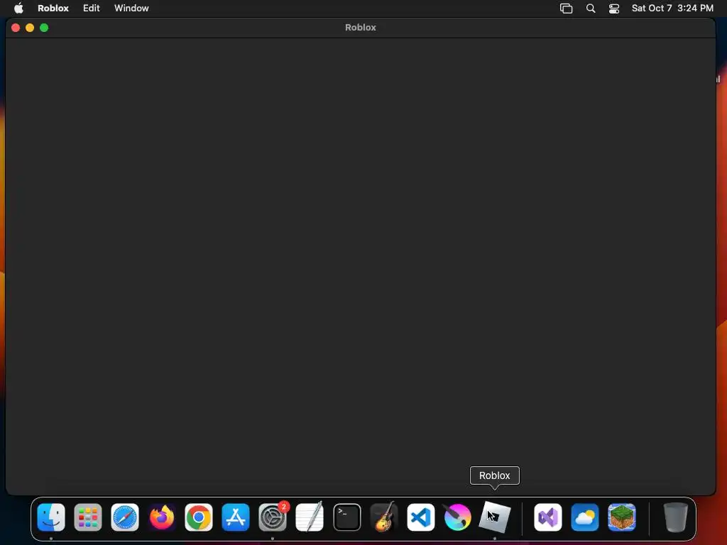The width and height of the screenshot is (727, 545).
Task: Open the Roblox app menu
Action: pos(53,8)
